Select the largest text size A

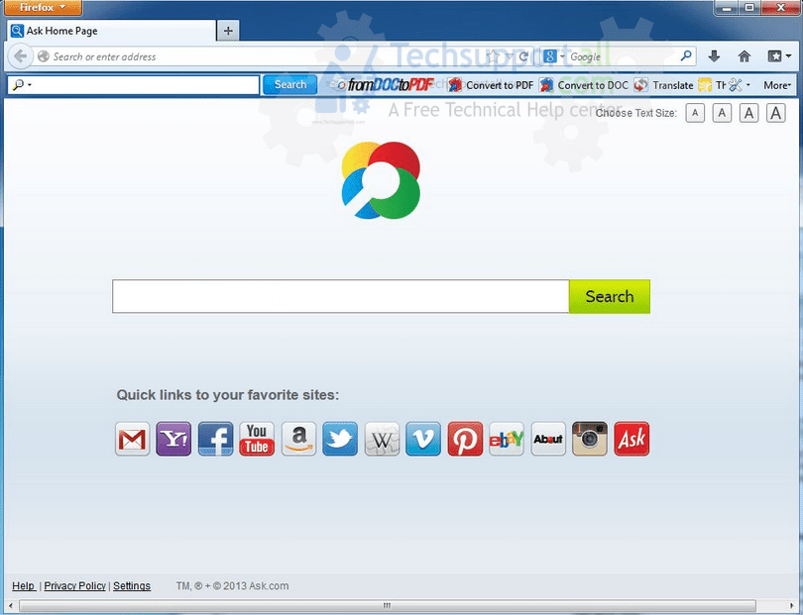(x=776, y=113)
